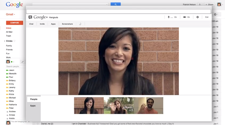Click the large main video of the woman
This screenshot has width=225, height=125.
point(119,61)
